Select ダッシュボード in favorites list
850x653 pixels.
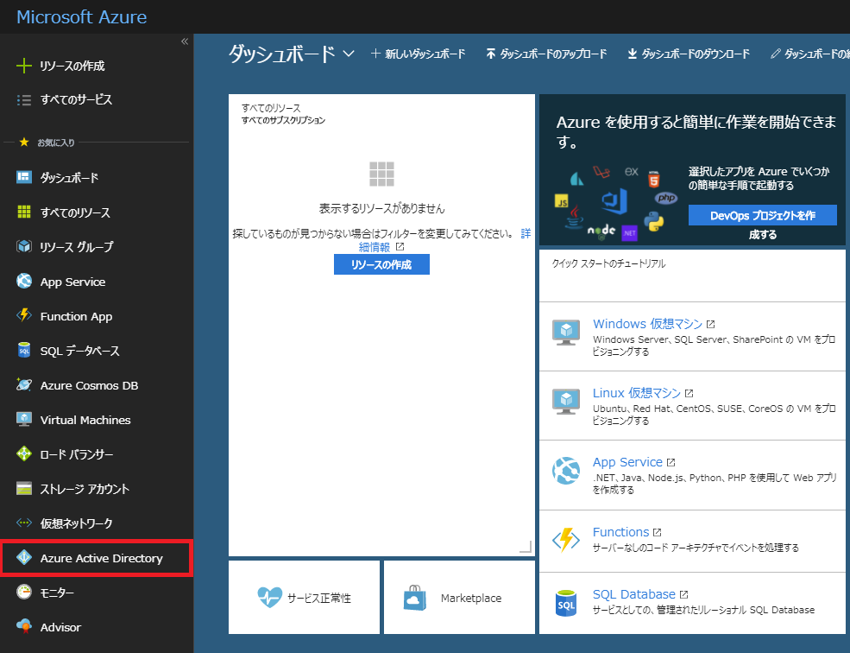pos(69,177)
